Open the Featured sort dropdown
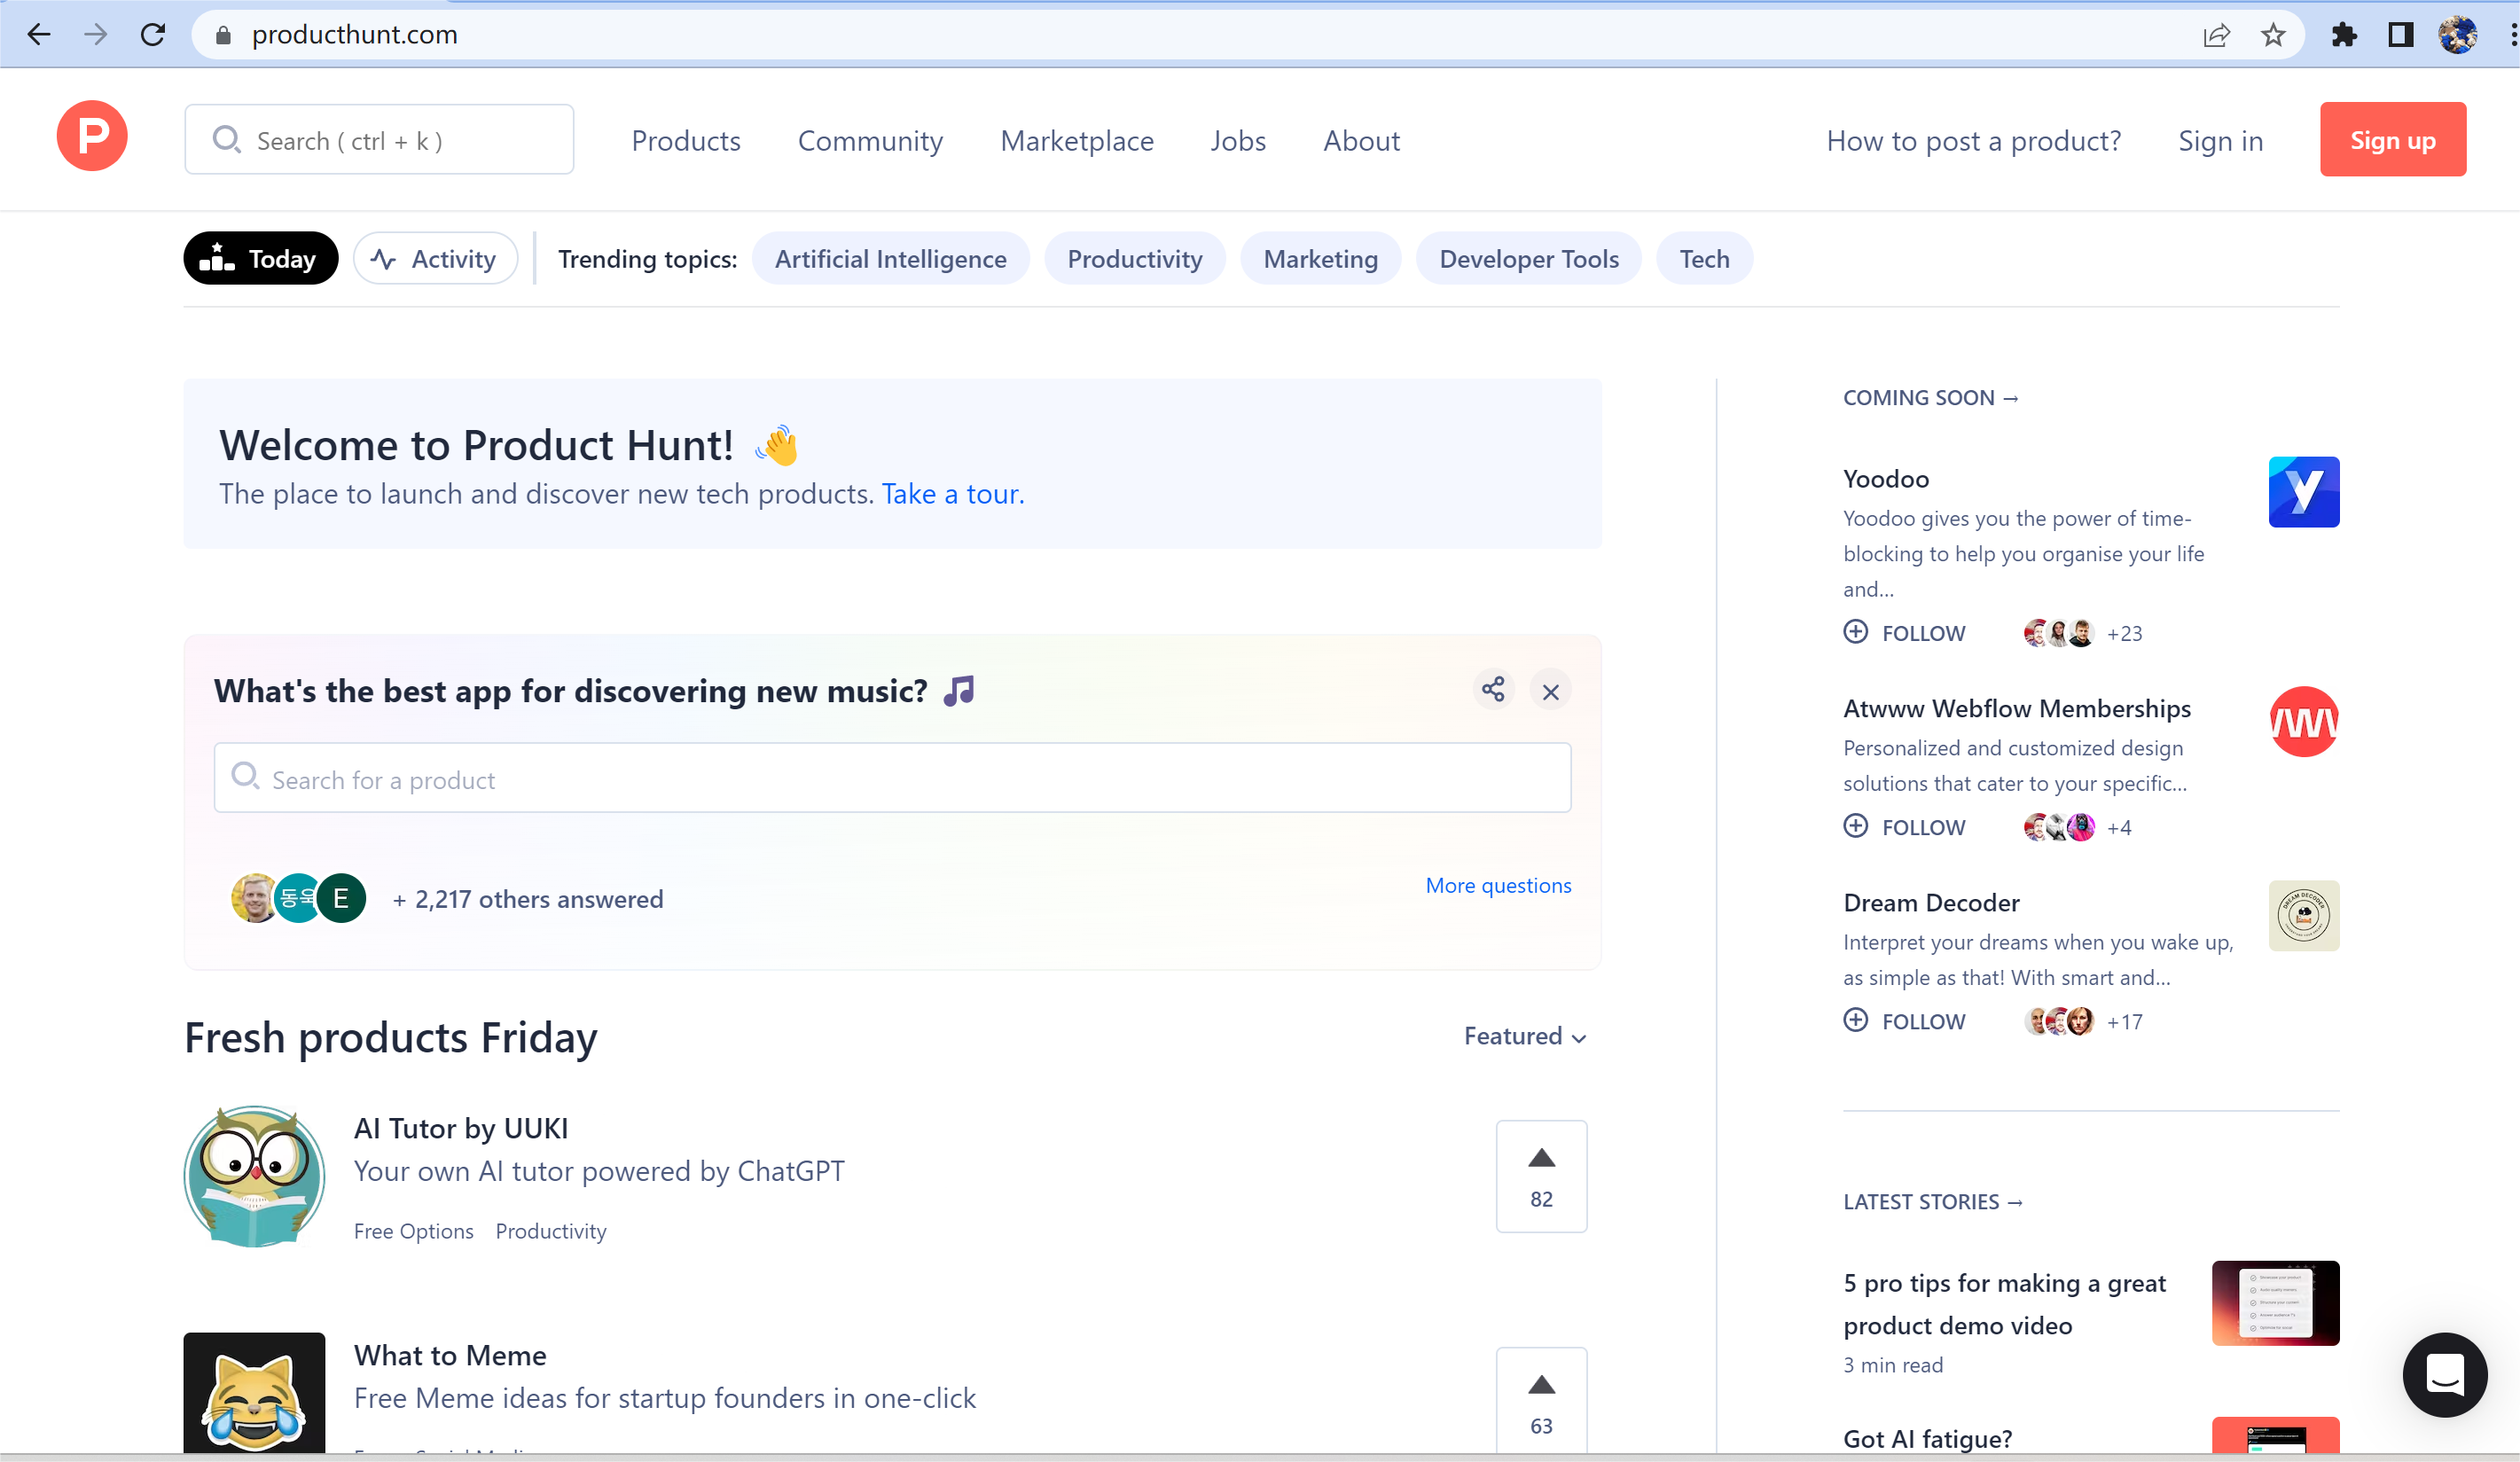The image size is (2520, 1462). (1524, 1036)
